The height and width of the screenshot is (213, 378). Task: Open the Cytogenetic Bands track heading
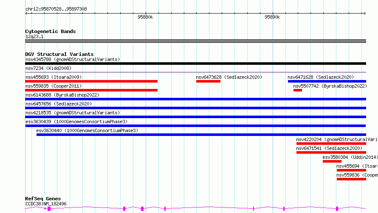(x=51, y=31)
